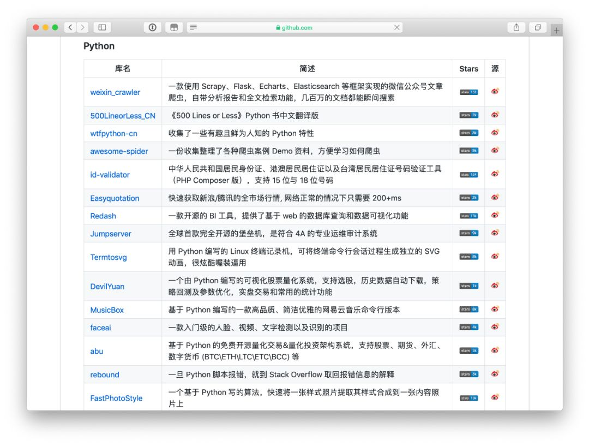589x446 pixels.
Task: Add a new tab with plus button
Action: [556, 30]
